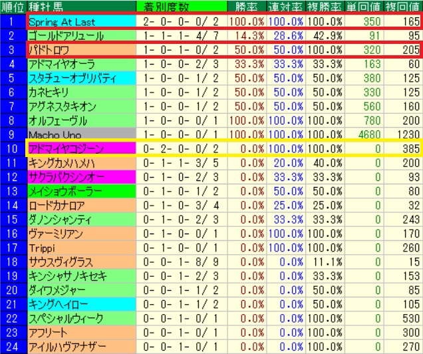Click the 複勝率 column header
The height and width of the screenshot is (354, 423).
[x=325, y=7]
